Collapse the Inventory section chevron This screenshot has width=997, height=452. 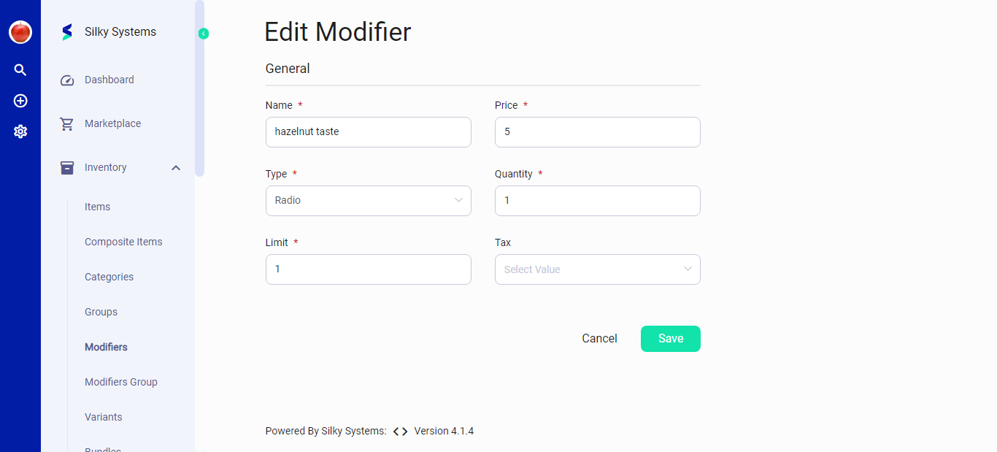[175, 167]
